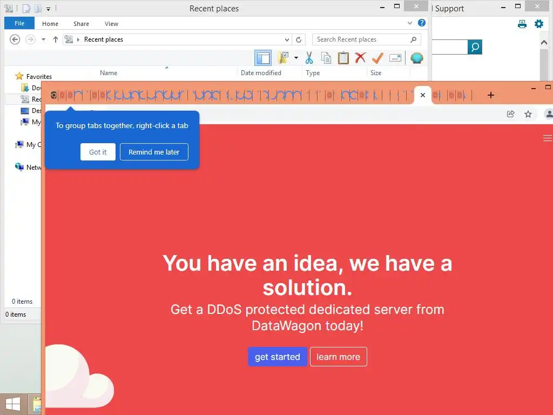
Task: Open the Windows Start button
Action: tap(13, 404)
